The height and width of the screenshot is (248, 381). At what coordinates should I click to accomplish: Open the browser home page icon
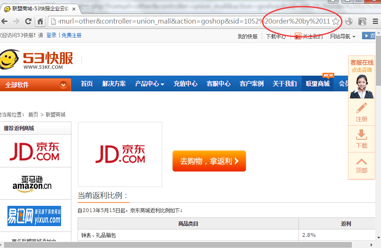click(40, 21)
